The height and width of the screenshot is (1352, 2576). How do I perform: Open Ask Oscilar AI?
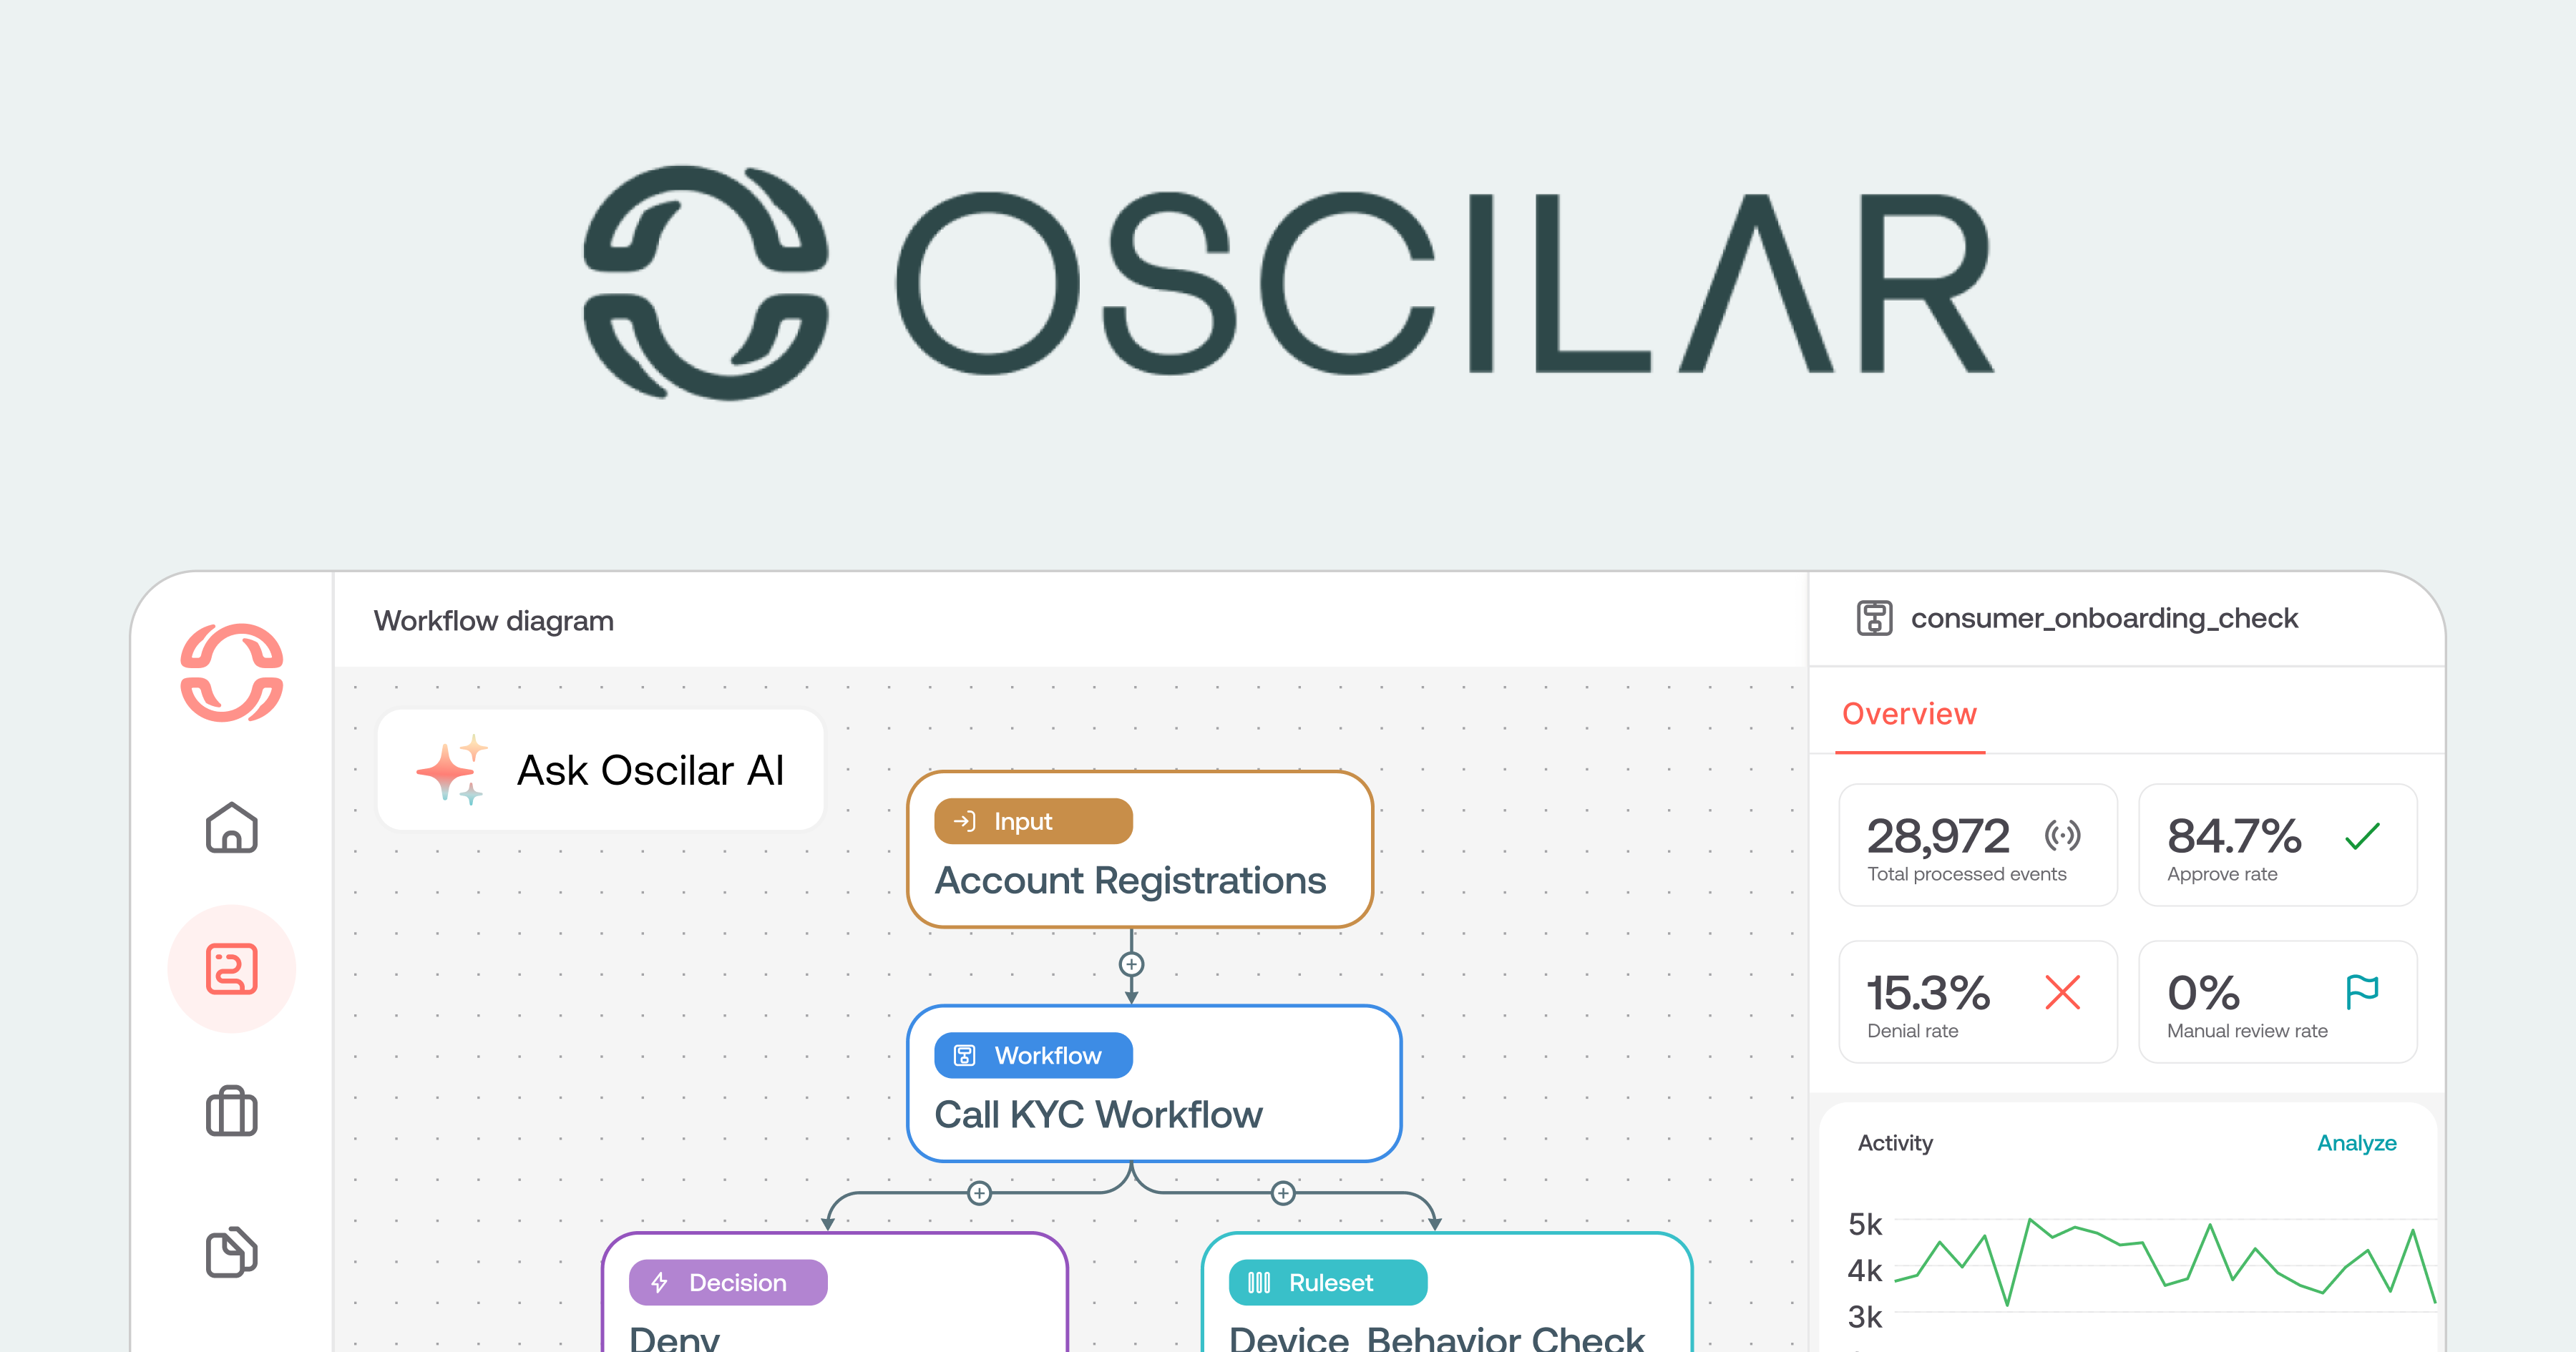(x=650, y=770)
